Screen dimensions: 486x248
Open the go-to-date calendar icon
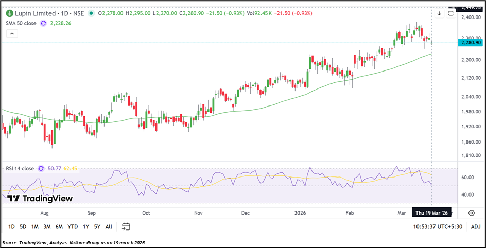(126, 226)
